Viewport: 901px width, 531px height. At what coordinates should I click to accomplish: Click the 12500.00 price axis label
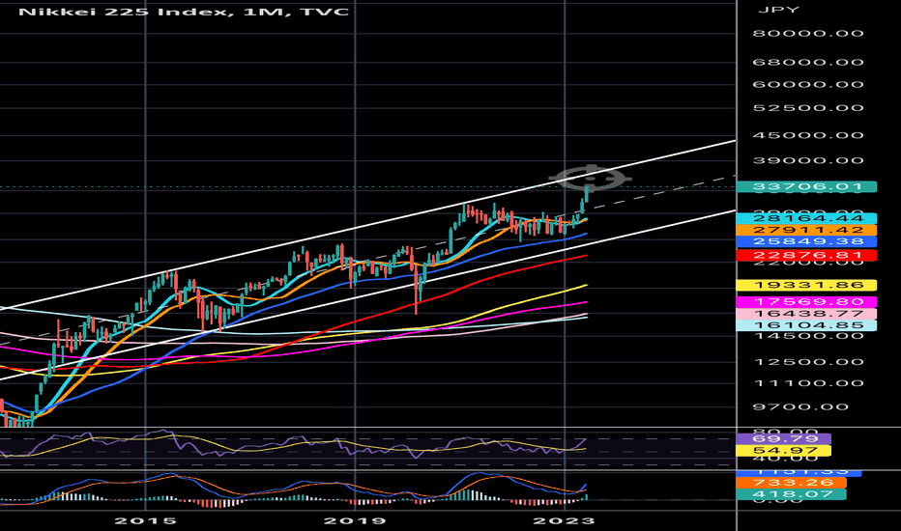[808, 362]
